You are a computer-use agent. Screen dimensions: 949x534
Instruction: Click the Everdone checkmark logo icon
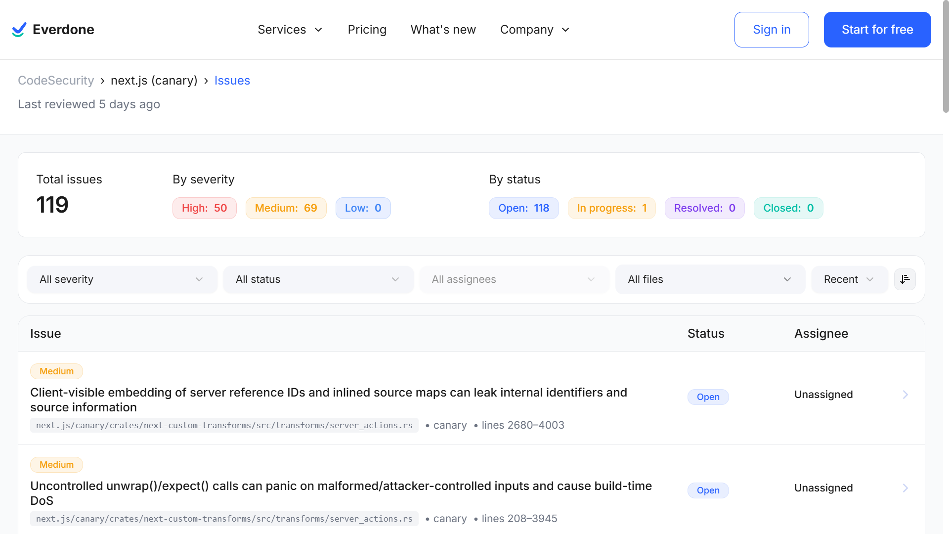coord(19,30)
